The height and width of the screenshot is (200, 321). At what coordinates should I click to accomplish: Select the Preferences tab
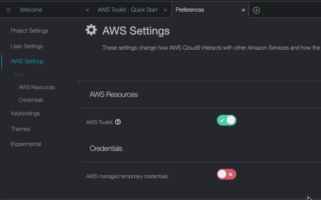pyautogui.click(x=190, y=10)
